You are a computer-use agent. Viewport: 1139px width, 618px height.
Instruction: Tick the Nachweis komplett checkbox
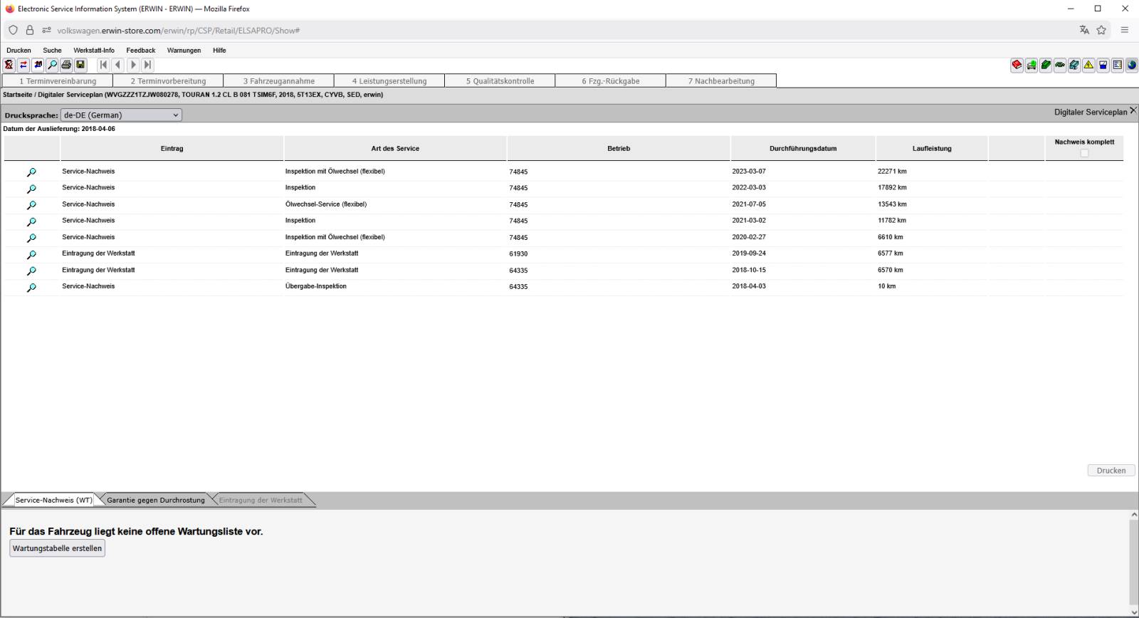pyautogui.click(x=1084, y=153)
